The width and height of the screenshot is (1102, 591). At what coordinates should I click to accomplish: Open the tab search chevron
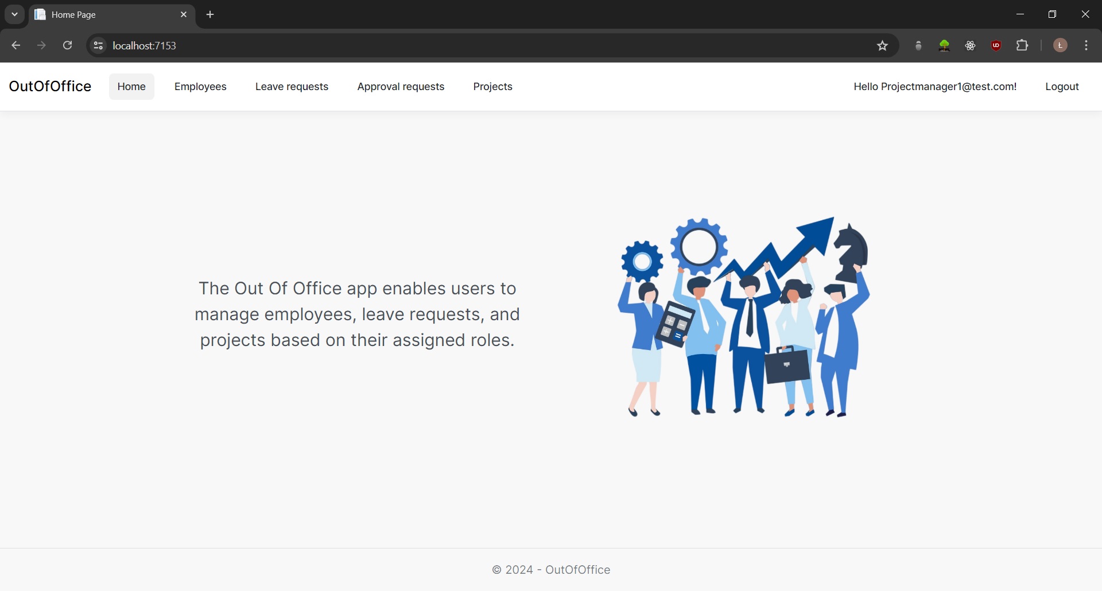pyautogui.click(x=14, y=14)
